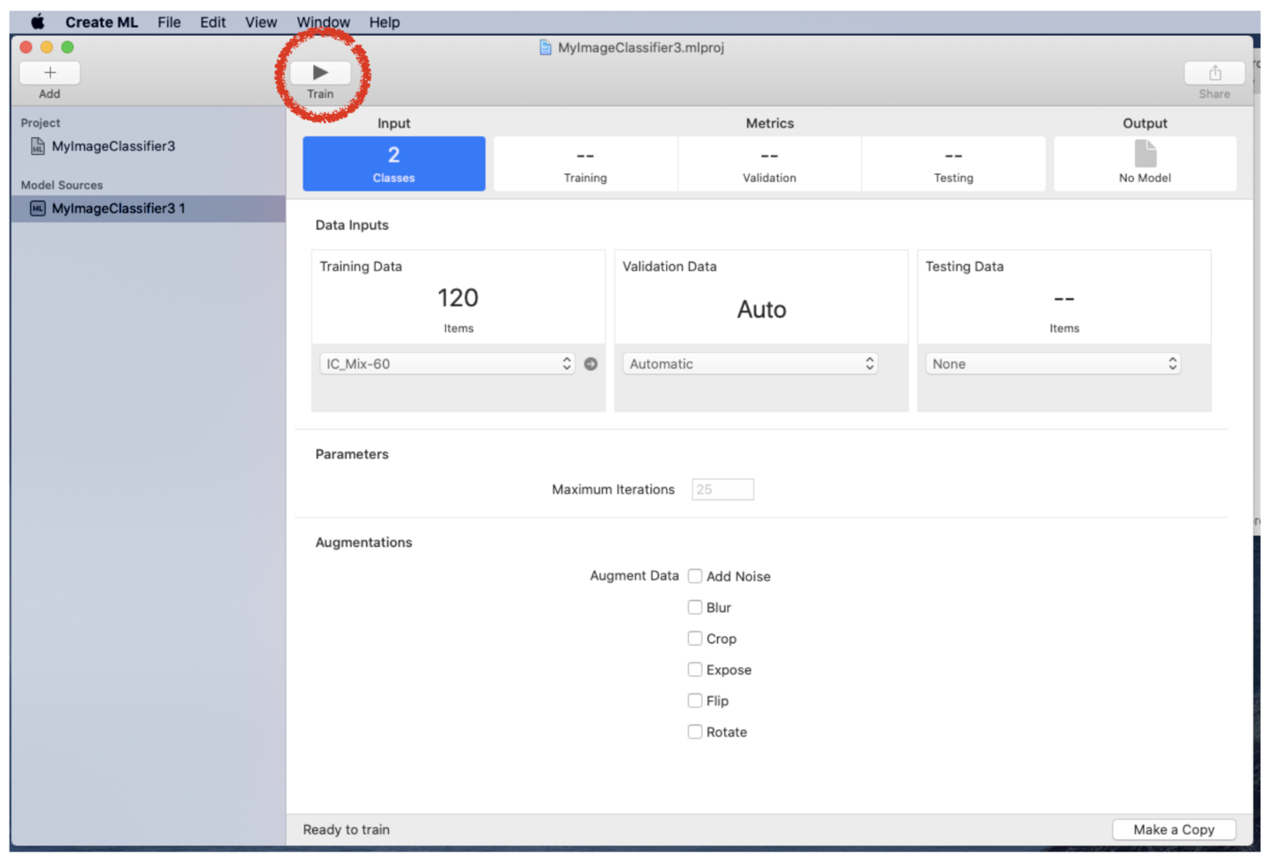
Task: Click the Maximum Iterations input field
Action: 722,490
